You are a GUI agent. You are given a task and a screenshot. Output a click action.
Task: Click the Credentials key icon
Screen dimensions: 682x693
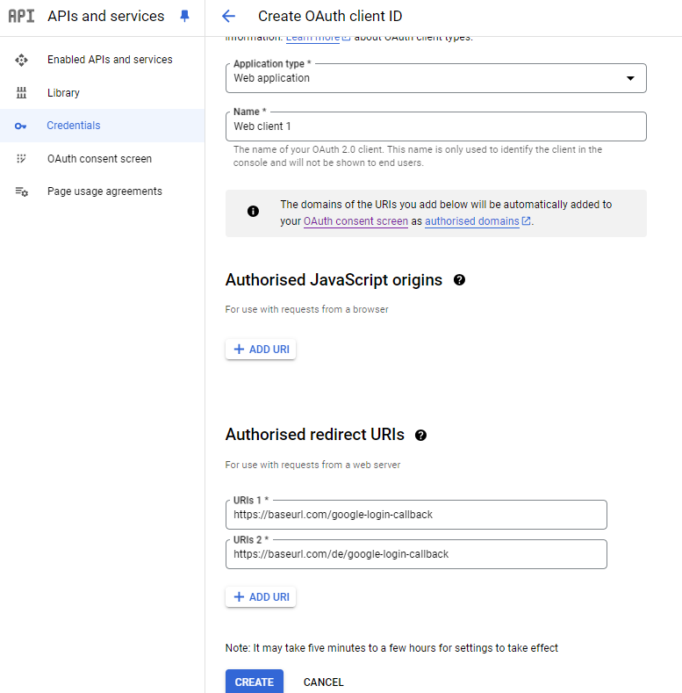coord(21,126)
